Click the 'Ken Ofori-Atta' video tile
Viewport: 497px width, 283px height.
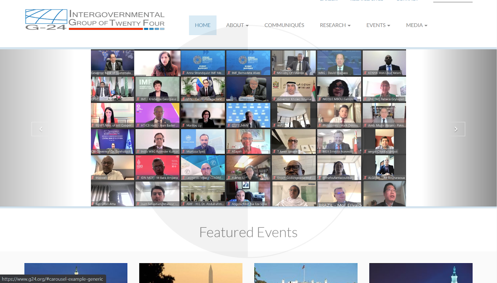point(112,194)
